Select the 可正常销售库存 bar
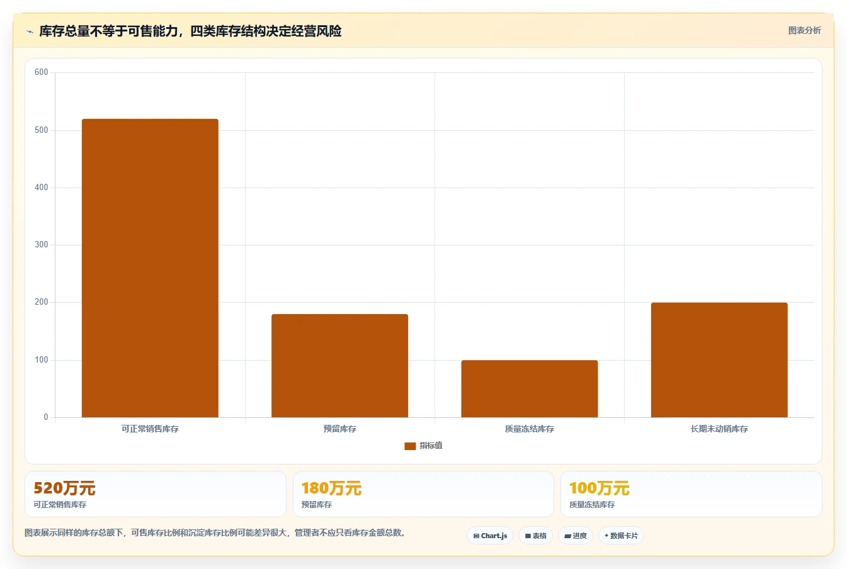Image resolution: width=847 pixels, height=569 pixels. point(150,268)
